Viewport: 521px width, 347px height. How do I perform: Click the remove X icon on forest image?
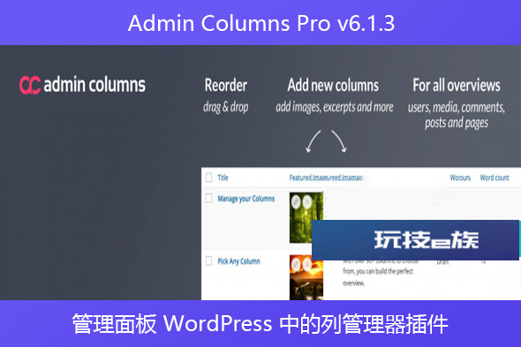(x=307, y=201)
